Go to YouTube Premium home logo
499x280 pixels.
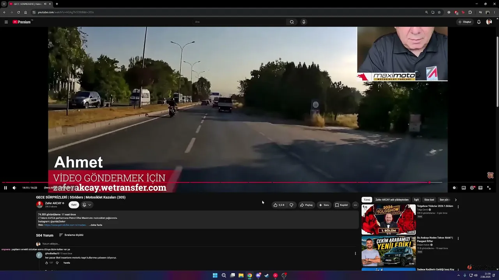[22, 22]
